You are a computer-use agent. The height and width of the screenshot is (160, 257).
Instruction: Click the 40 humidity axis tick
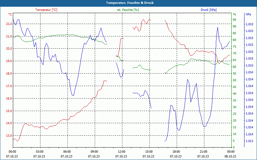(235, 94)
